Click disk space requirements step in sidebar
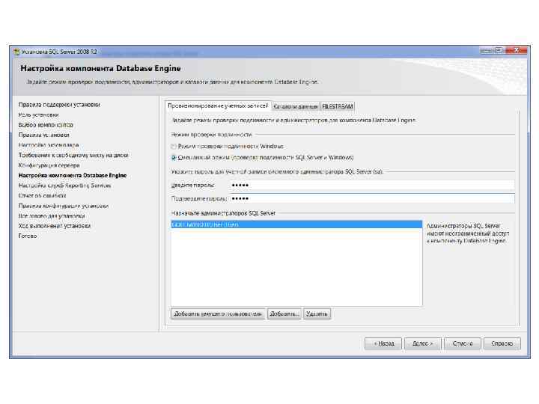The height and width of the screenshot is (404, 539). [x=73, y=156]
